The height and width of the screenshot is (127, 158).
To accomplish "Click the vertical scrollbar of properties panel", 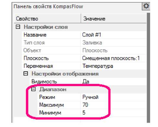I will coord(148,67).
